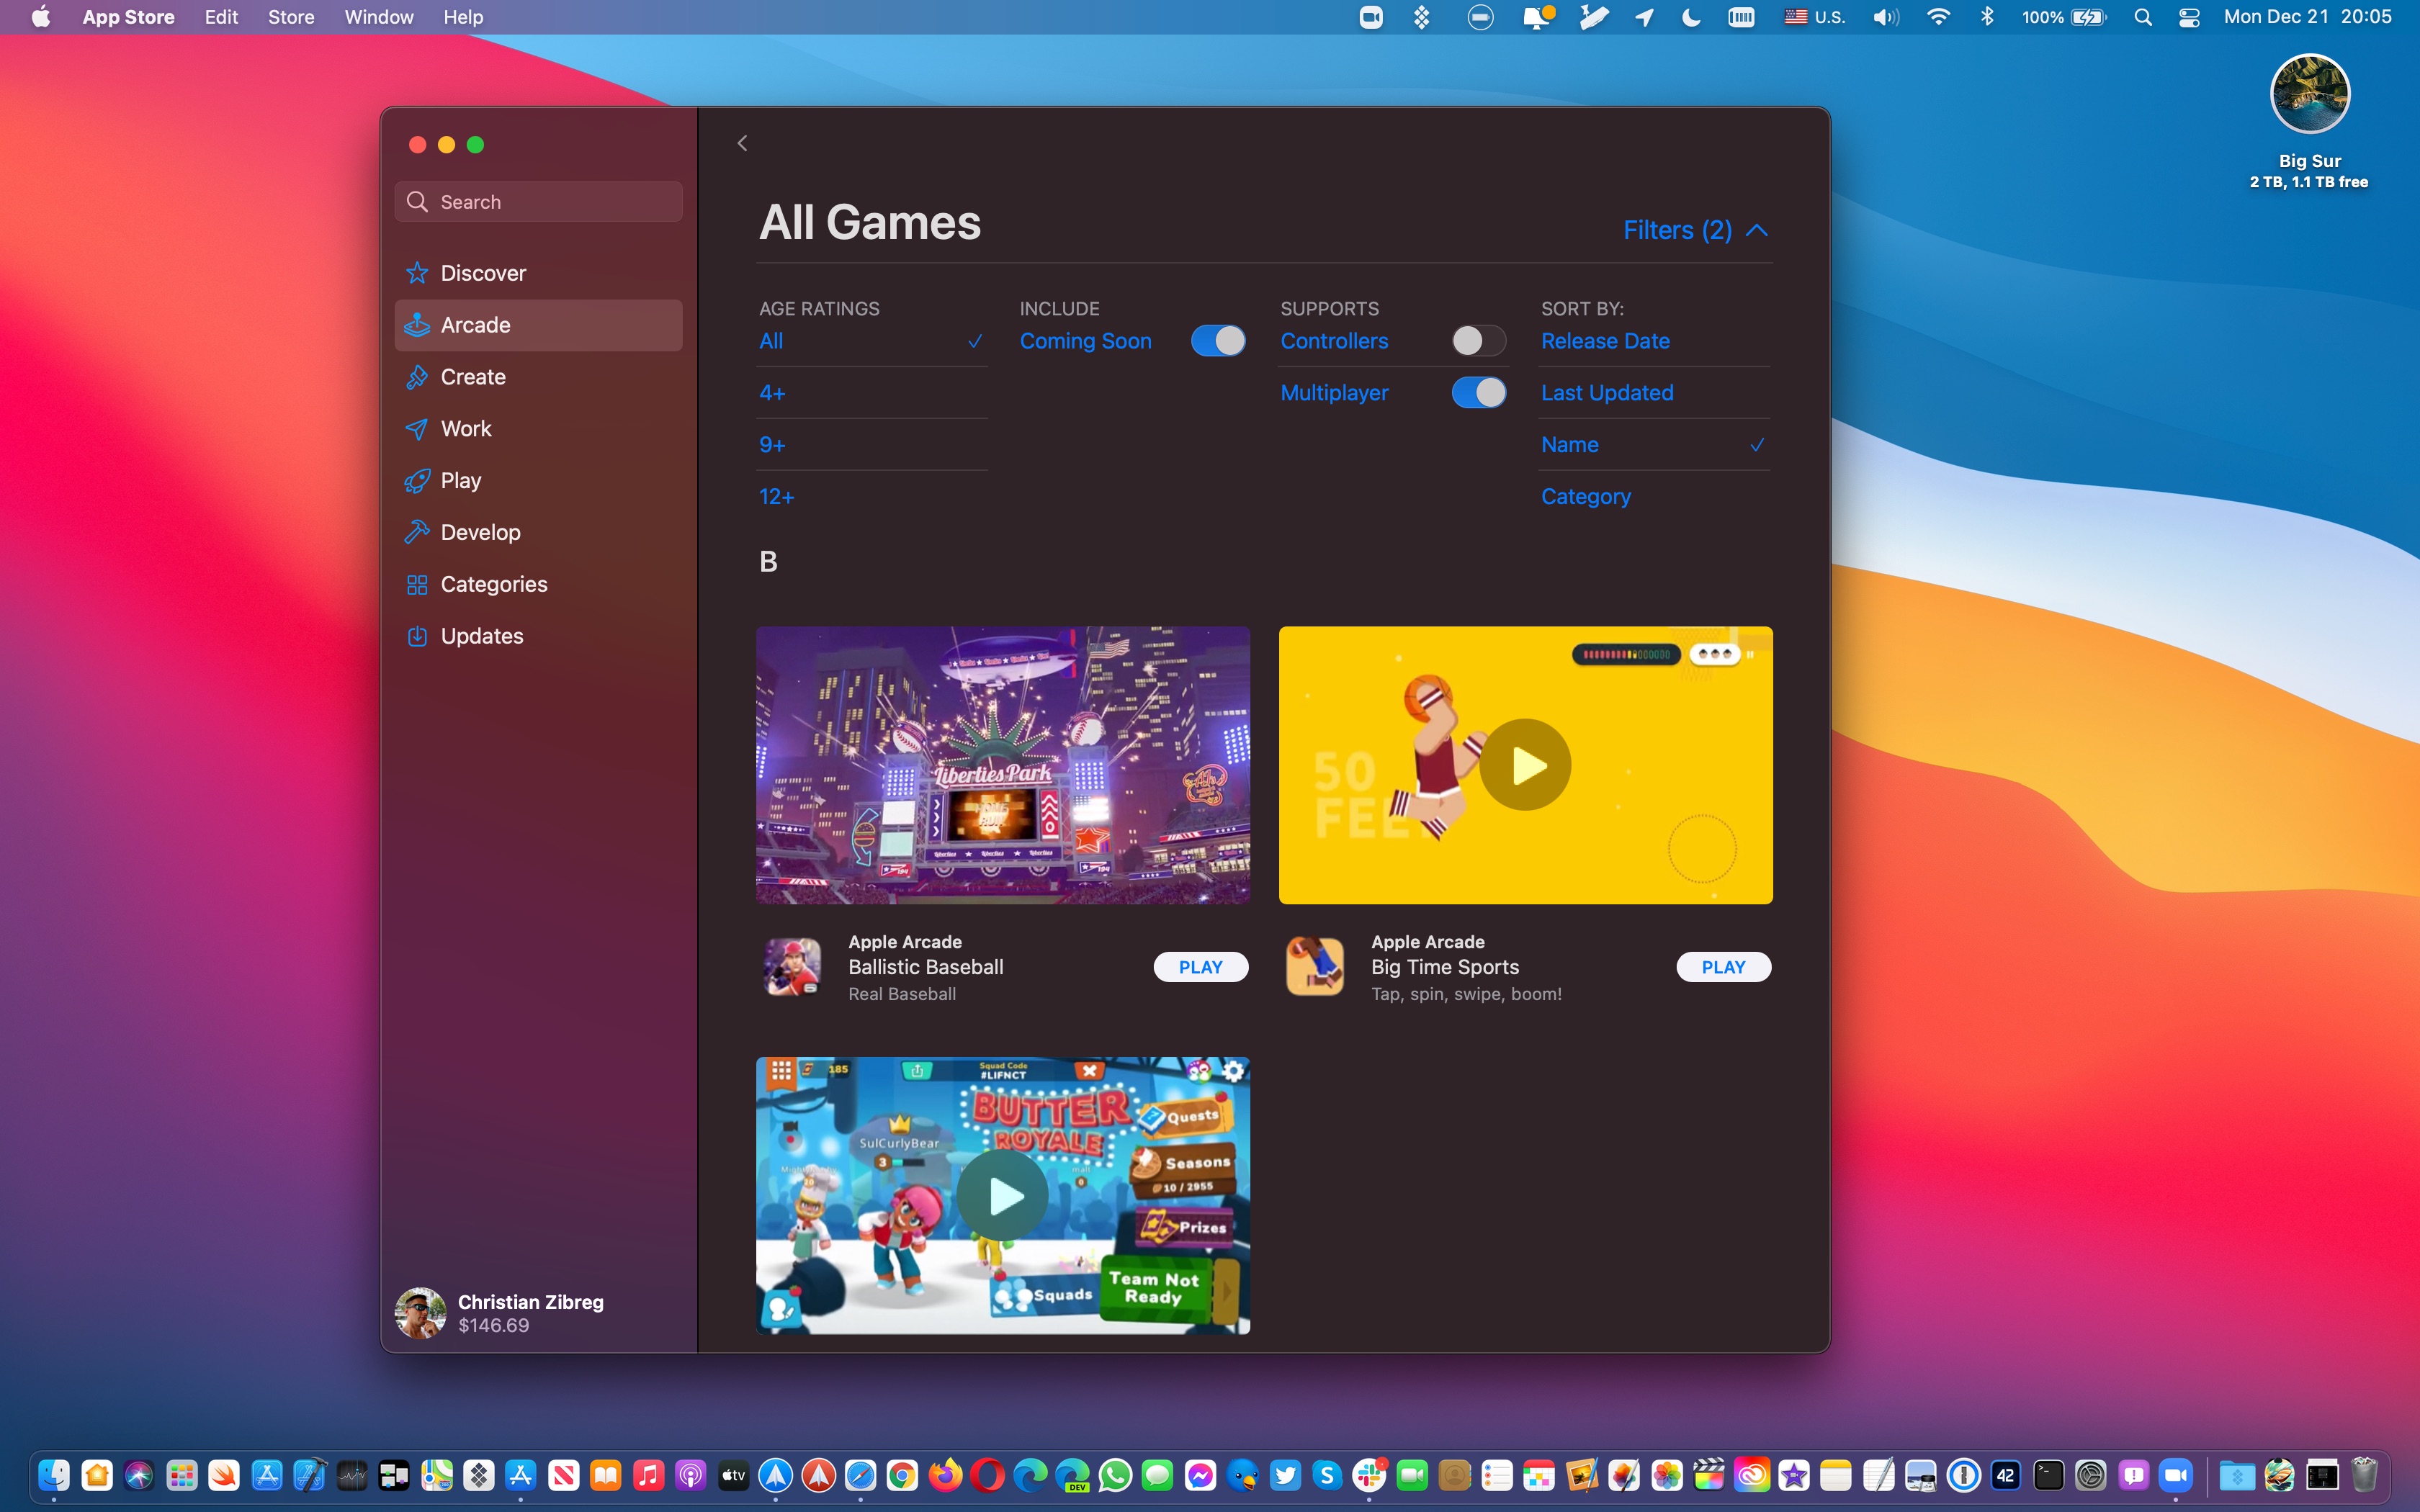This screenshot has height=1512, width=2420.
Task: Open Big Sur disk on desktop
Action: coord(2309,94)
